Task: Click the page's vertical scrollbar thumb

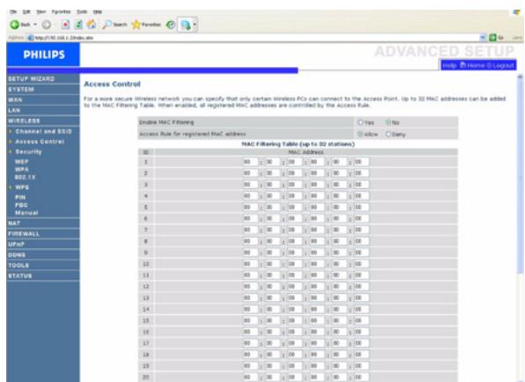Action: point(520,174)
